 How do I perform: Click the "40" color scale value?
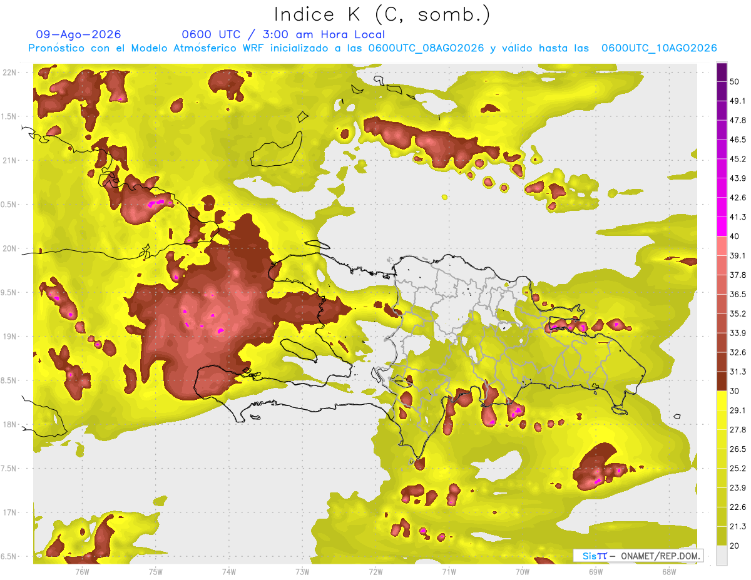(x=735, y=237)
